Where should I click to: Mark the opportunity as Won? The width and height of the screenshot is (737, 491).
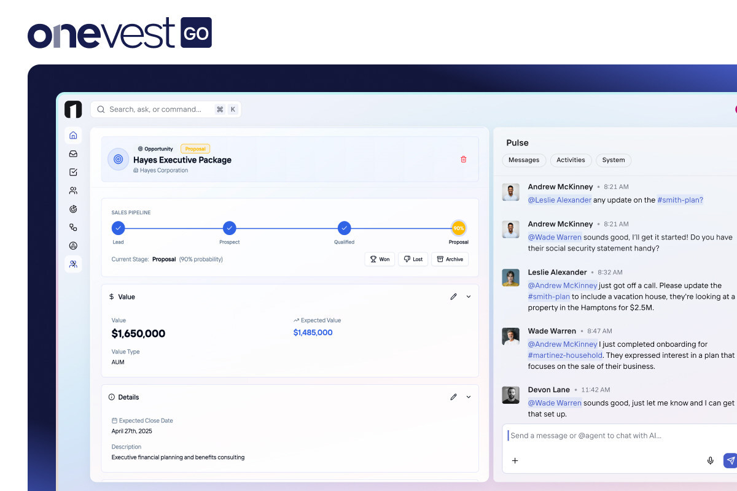point(380,259)
